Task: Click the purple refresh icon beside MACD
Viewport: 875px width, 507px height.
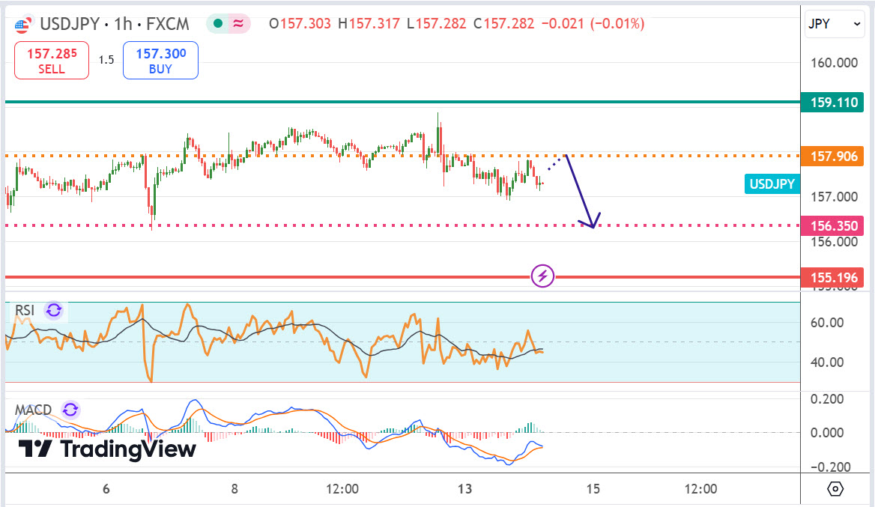Action: [x=70, y=410]
